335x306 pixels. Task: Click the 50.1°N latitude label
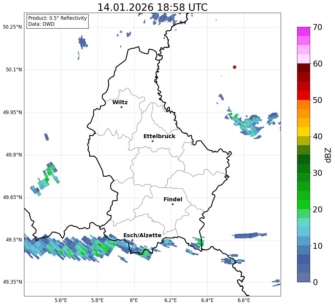[x=14, y=70]
